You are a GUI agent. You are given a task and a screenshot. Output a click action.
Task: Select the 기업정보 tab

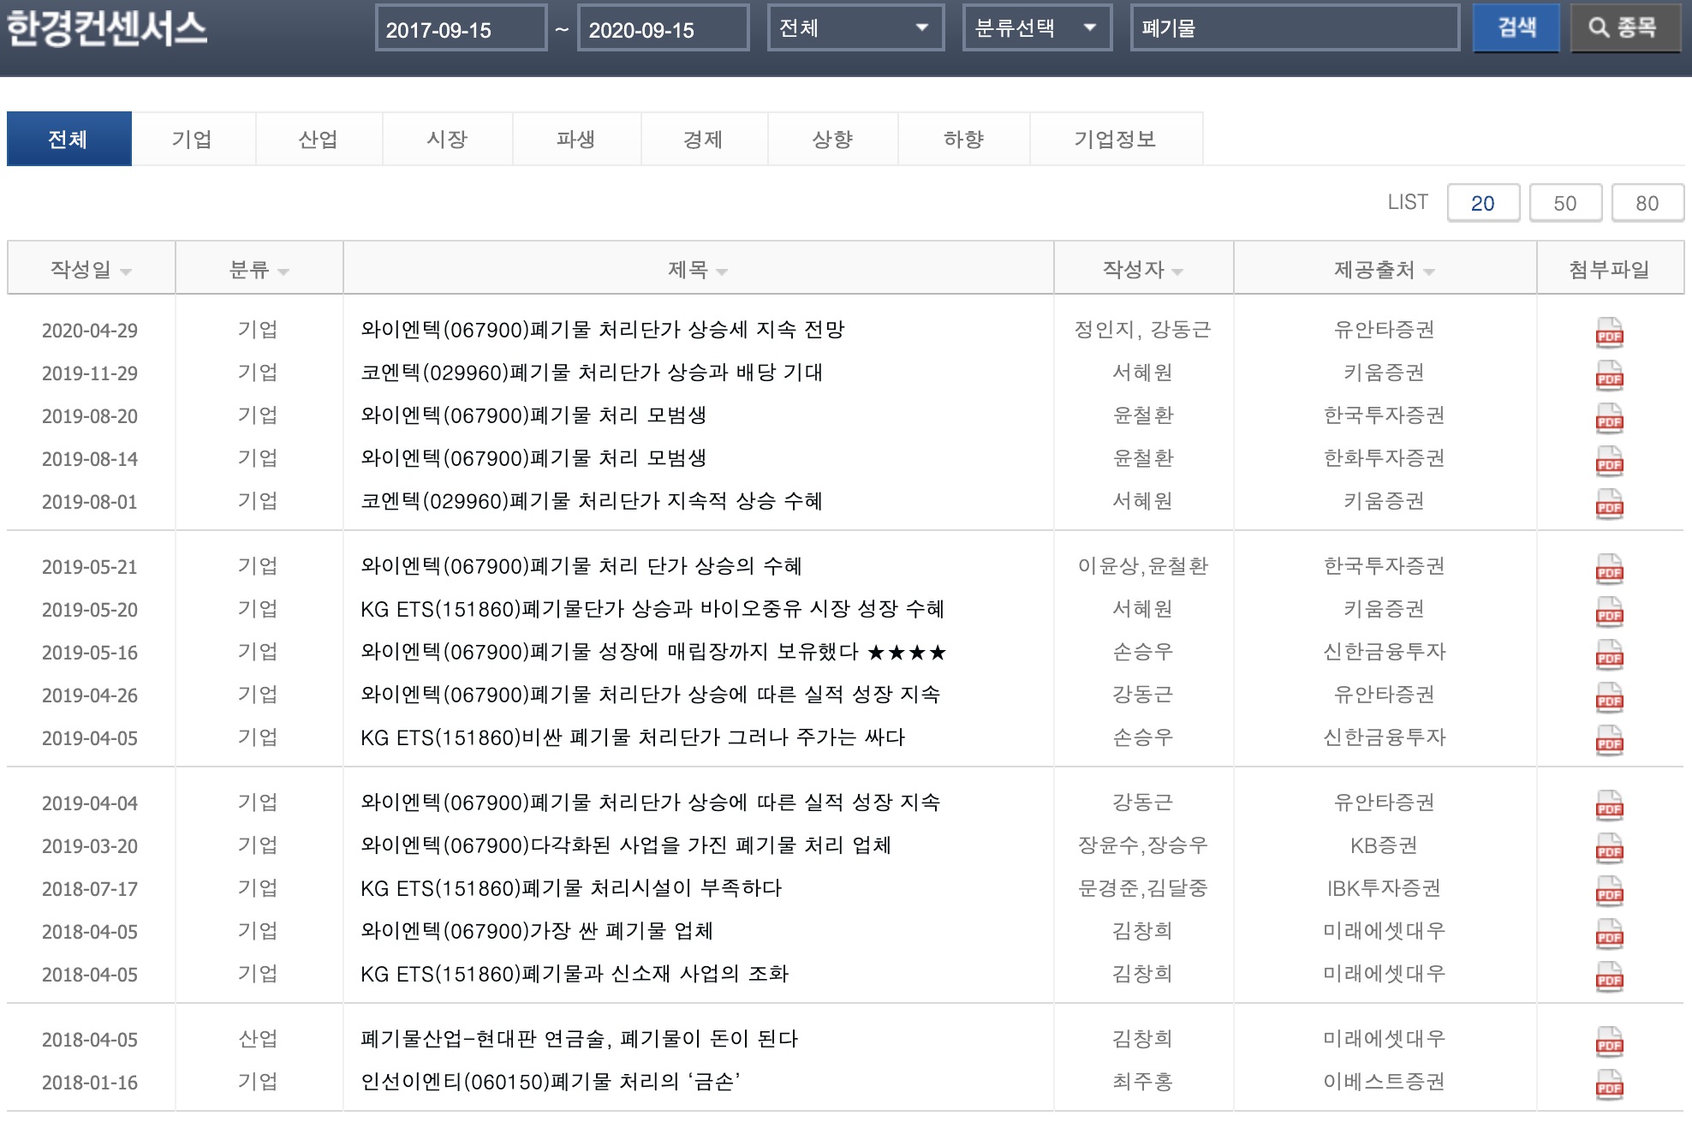click(x=1115, y=140)
